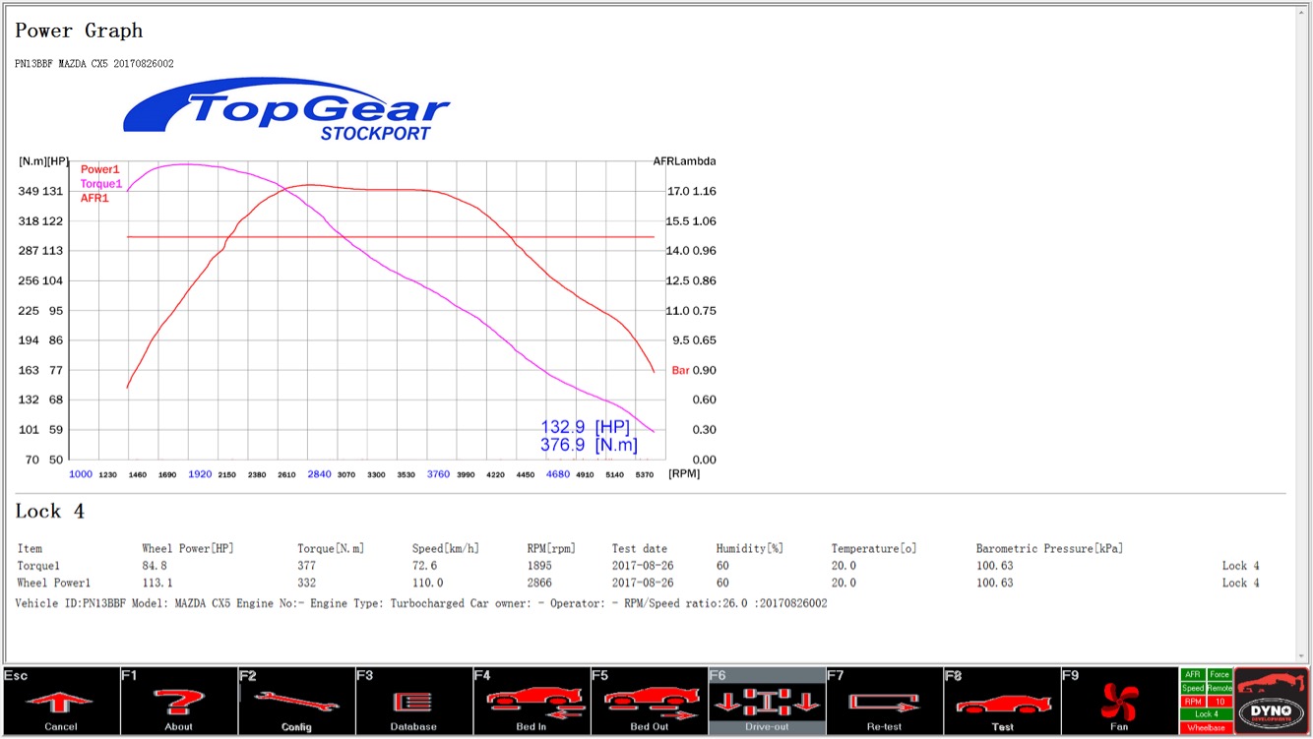This screenshot has height=739, width=1313.
Task: Toggle the Force status indicator
Action: point(1219,675)
